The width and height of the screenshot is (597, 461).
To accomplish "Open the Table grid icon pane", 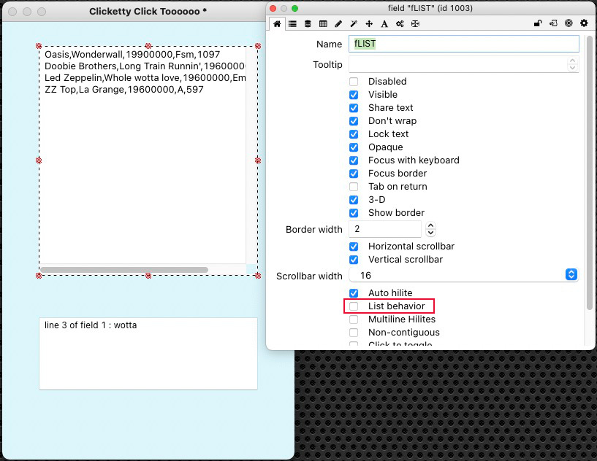I will click(323, 24).
